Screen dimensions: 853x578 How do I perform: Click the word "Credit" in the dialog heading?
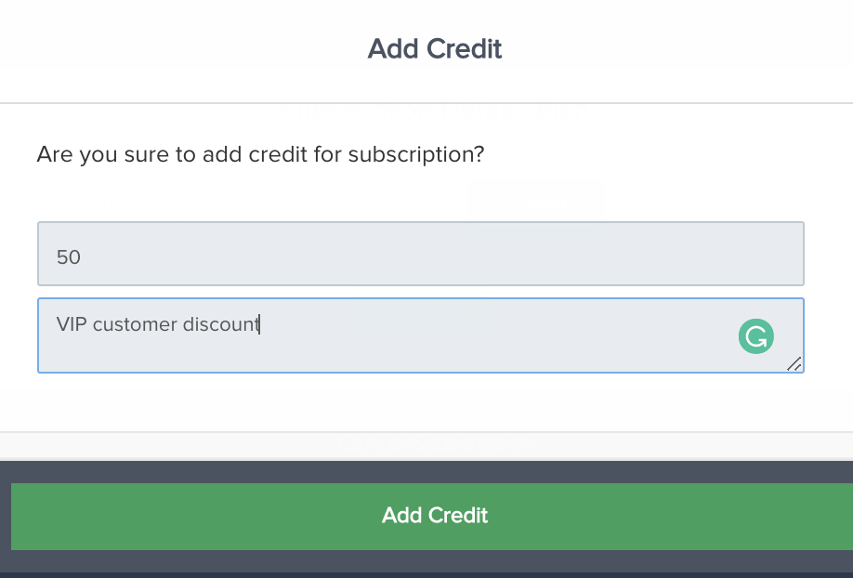(464, 48)
